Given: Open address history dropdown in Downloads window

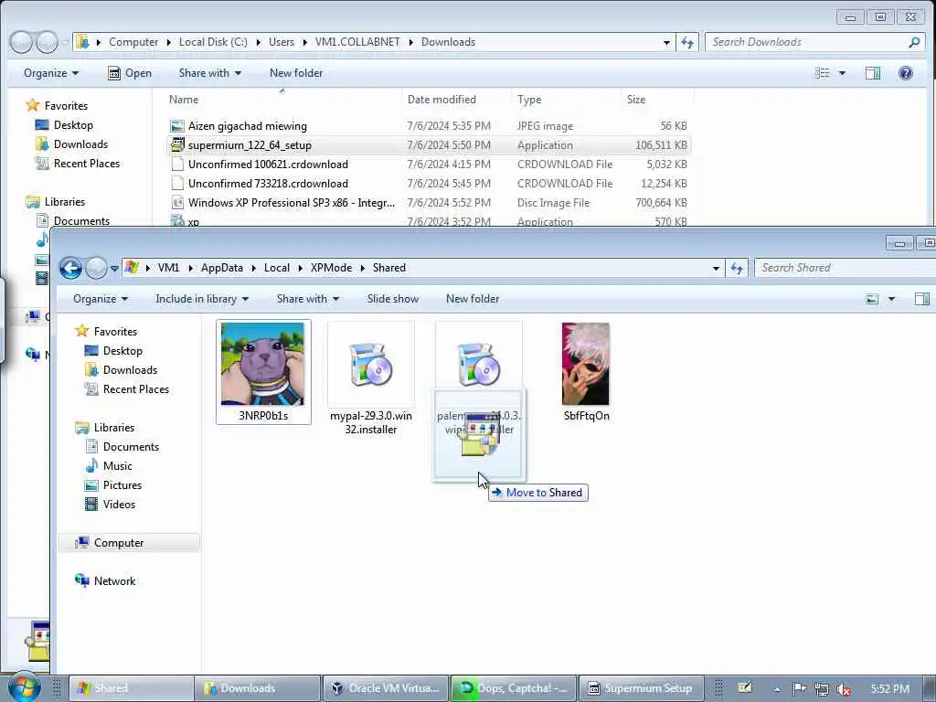Looking at the screenshot, I should (x=666, y=42).
